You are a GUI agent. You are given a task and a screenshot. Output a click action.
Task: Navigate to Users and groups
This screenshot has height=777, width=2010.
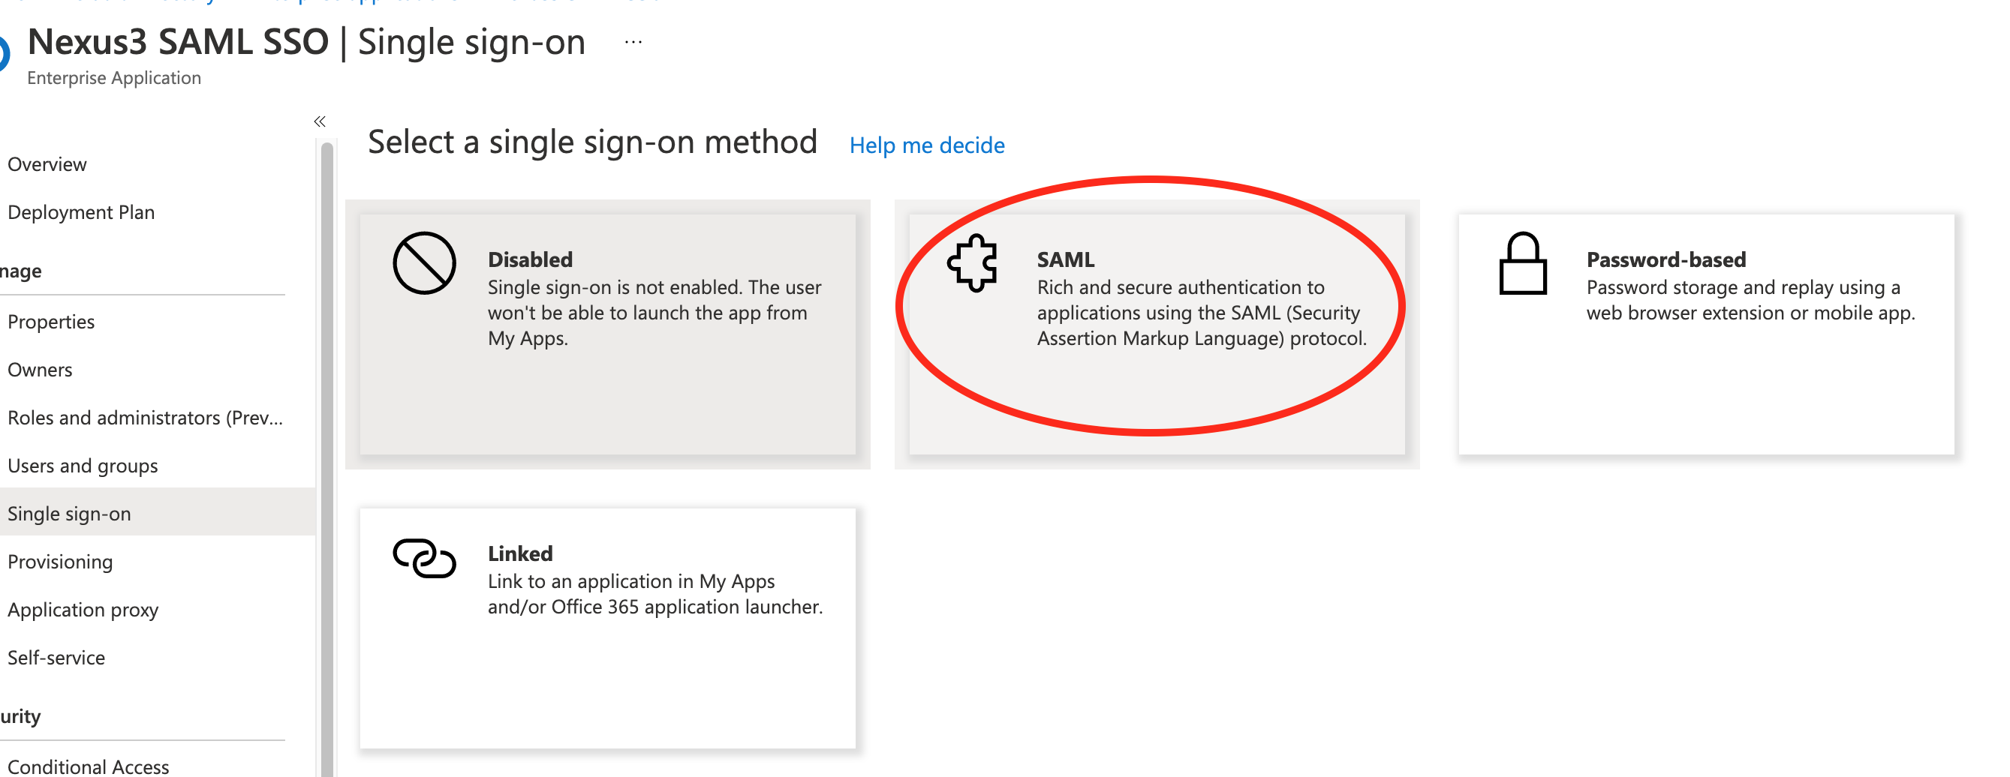tap(83, 465)
